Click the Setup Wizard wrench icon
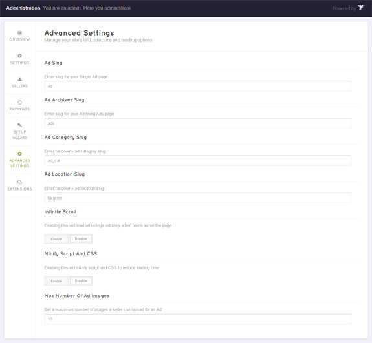The width and height of the screenshot is (372, 343). click(x=19, y=125)
